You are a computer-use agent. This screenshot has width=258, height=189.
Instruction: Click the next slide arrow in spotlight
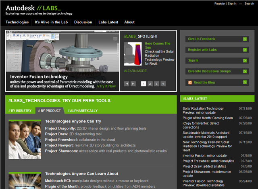click(133, 83)
